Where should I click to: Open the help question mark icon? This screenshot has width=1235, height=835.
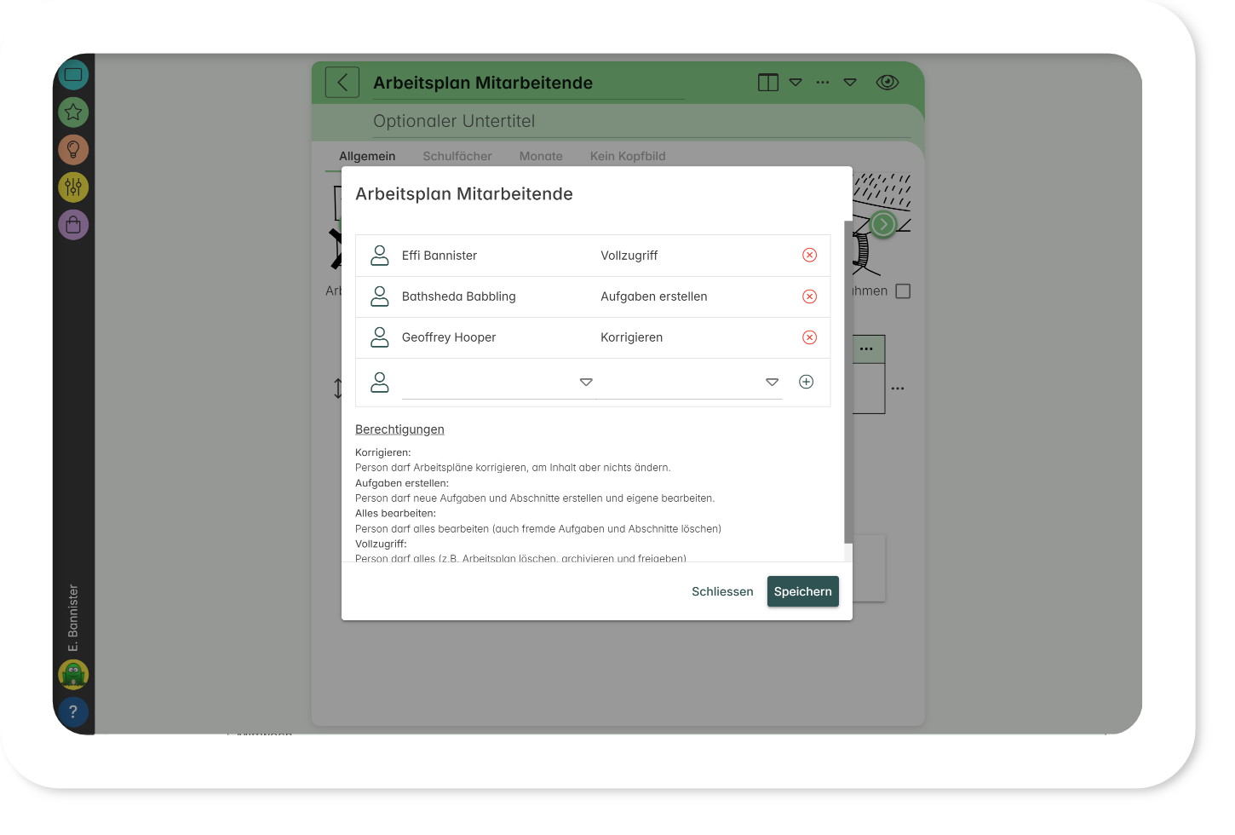click(x=73, y=711)
